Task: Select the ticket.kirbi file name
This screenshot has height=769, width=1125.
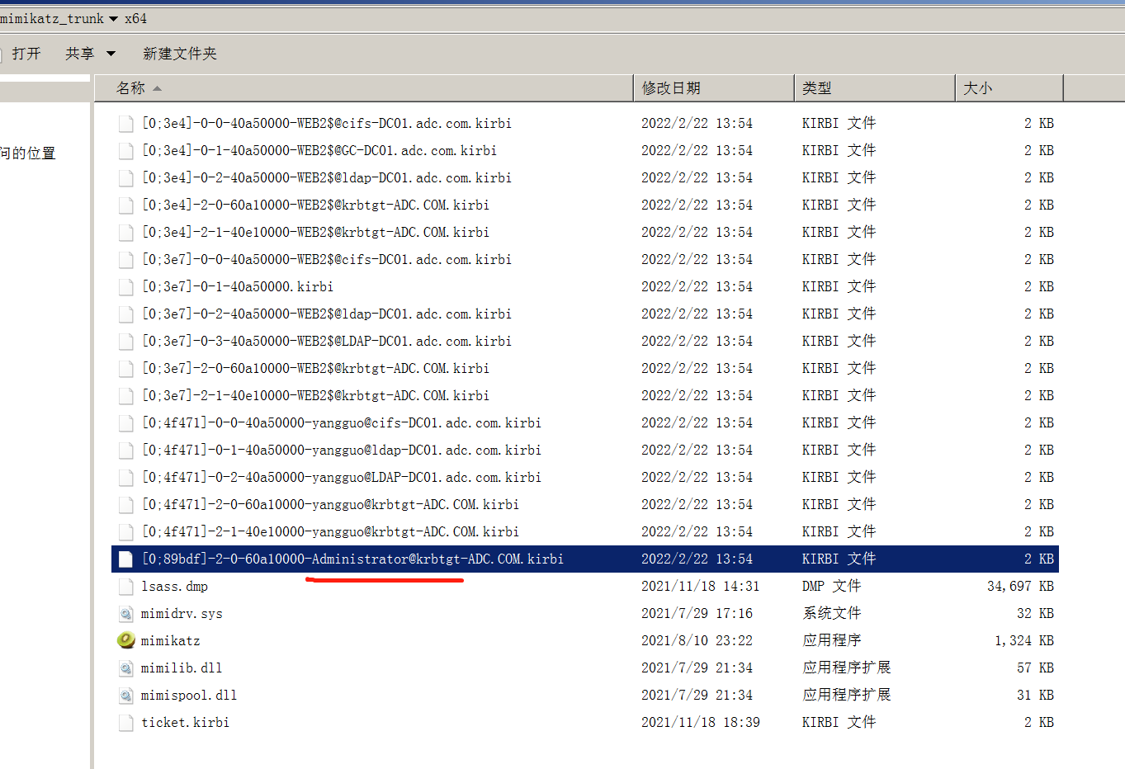Action: coord(185,722)
